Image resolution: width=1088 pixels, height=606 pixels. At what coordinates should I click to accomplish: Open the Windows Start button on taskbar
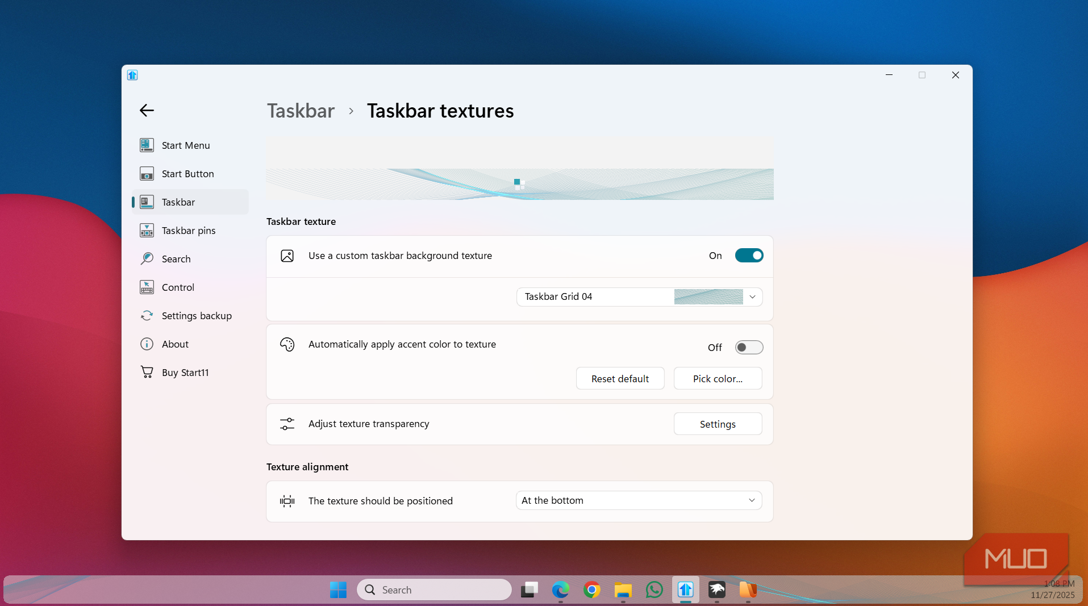point(338,590)
